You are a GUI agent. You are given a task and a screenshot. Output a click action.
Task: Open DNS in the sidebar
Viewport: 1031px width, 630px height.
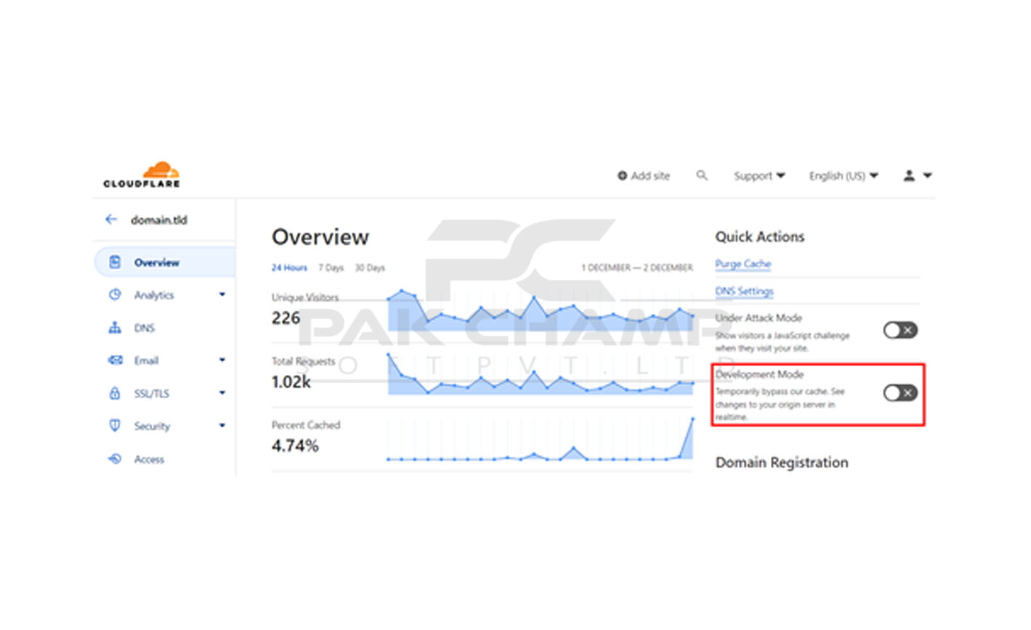tap(145, 328)
